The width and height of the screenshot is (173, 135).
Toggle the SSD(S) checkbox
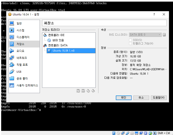130,40
